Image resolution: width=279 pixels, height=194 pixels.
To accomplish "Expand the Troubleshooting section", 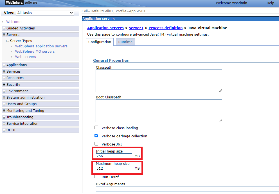I will [4, 117].
